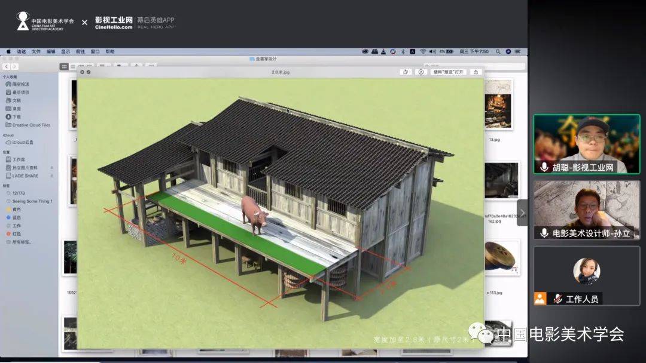This screenshot has height=363, width=646.
Task: Open 孙立图片资料 drive in sidebar
Action: (x=22, y=168)
